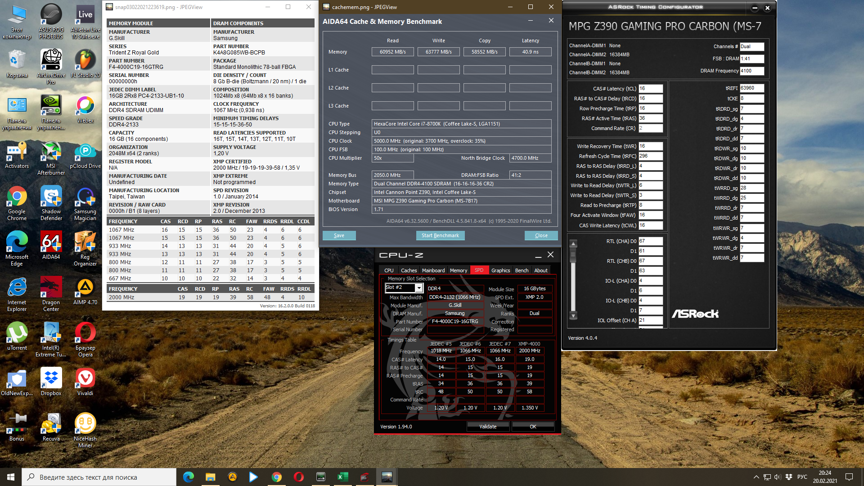Open the Bench tab in CPU-Z
This screenshot has height=486, width=864.
pyautogui.click(x=522, y=270)
